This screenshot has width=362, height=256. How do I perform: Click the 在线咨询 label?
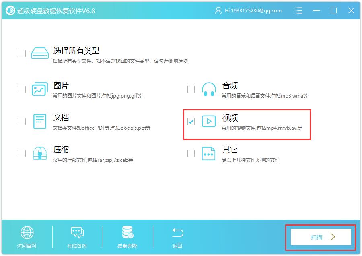77,246
